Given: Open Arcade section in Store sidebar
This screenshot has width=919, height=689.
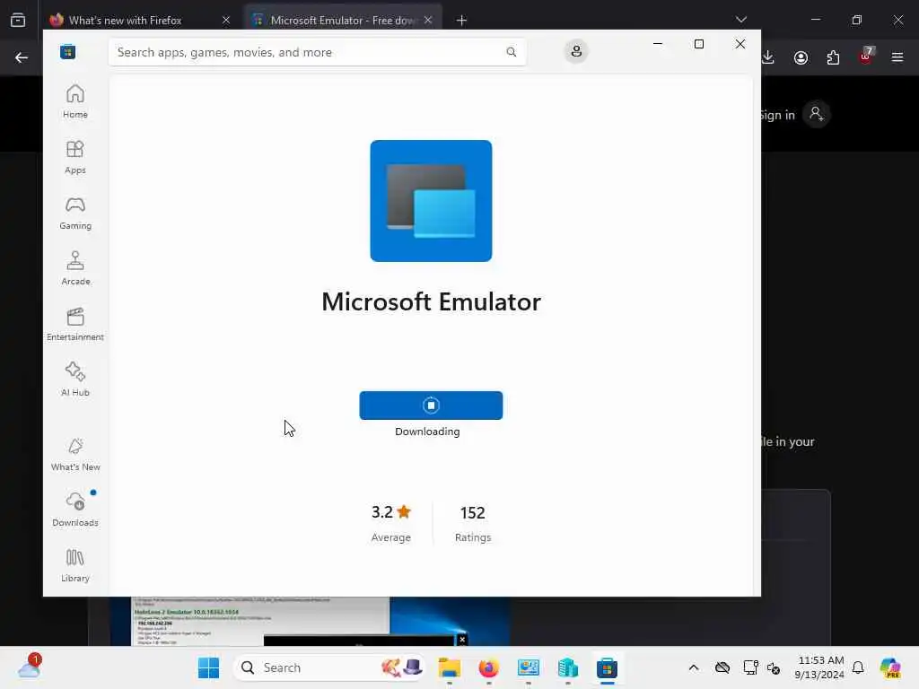Looking at the screenshot, I should tap(75, 268).
